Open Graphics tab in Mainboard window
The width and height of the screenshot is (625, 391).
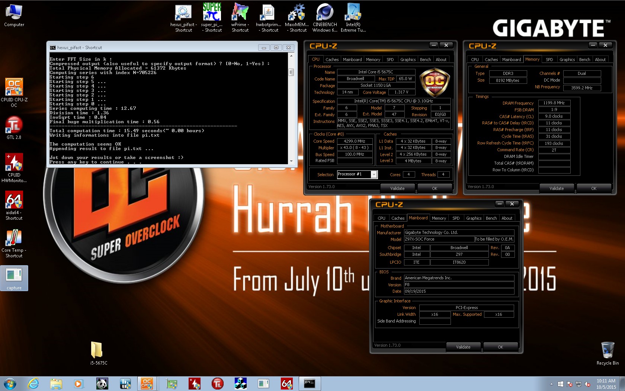tap(474, 218)
